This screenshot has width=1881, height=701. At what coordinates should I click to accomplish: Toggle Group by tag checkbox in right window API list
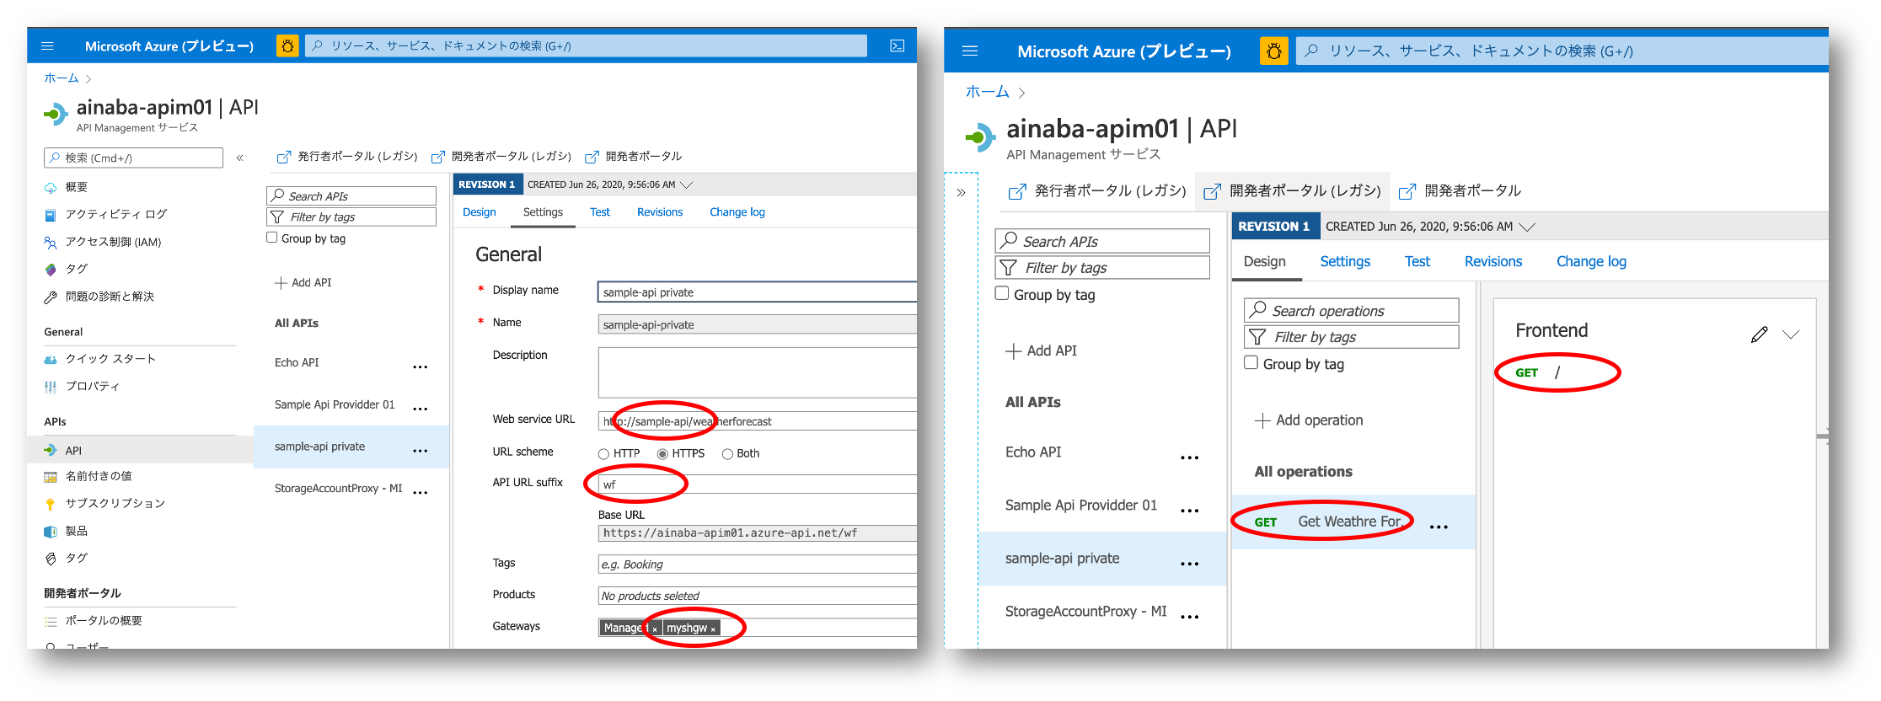coord(1002,293)
